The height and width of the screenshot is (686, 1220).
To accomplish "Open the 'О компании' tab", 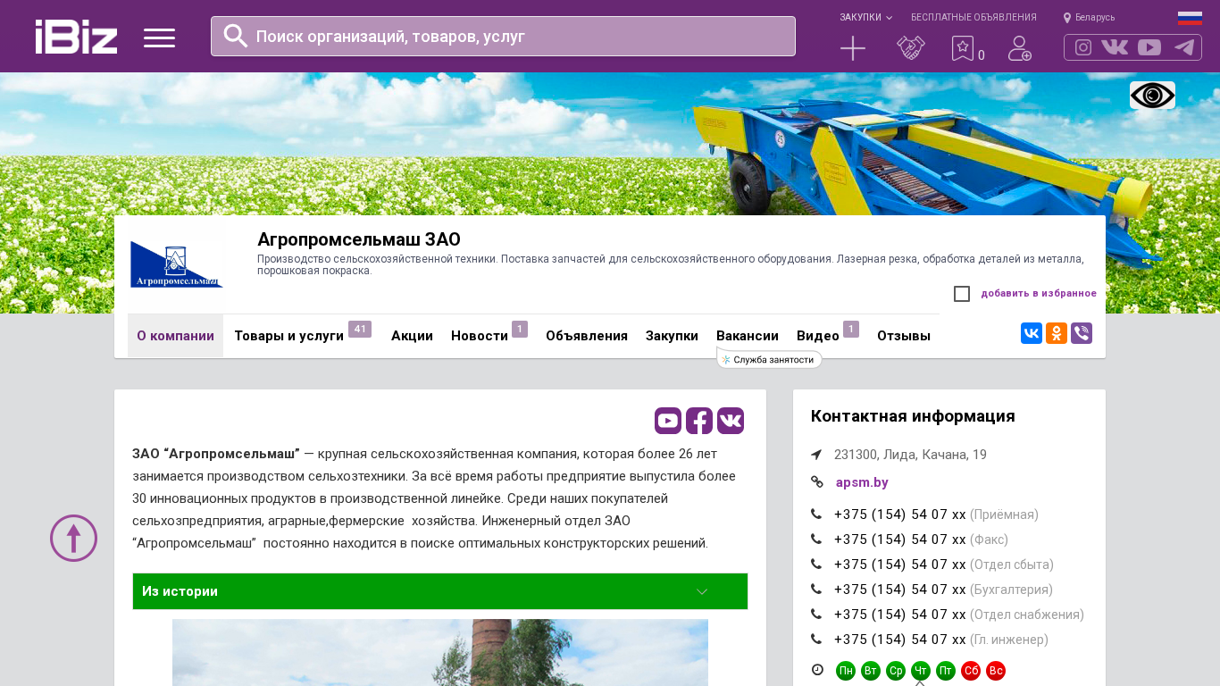I will tap(175, 336).
